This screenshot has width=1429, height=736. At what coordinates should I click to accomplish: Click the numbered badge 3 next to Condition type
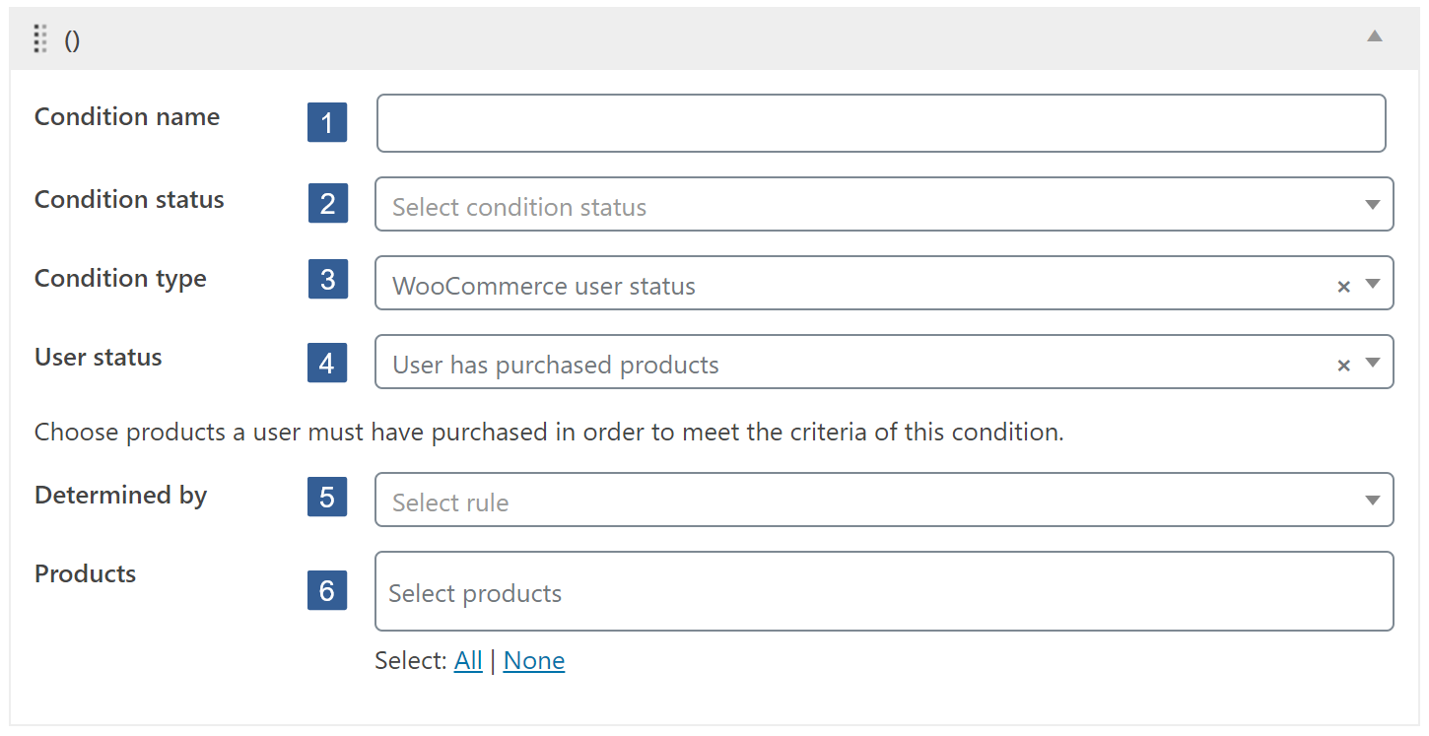click(327, 280)
